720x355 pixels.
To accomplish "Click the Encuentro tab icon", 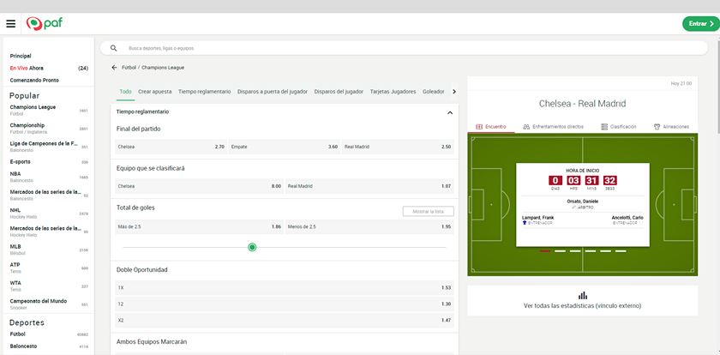I will pos(479,126).
